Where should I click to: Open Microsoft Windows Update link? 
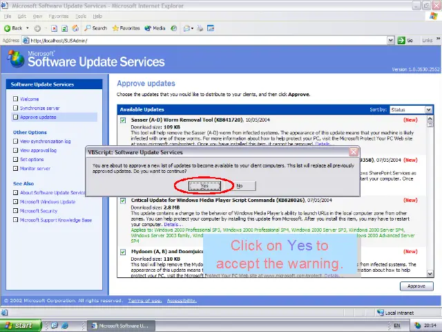[x=48, y=202]
